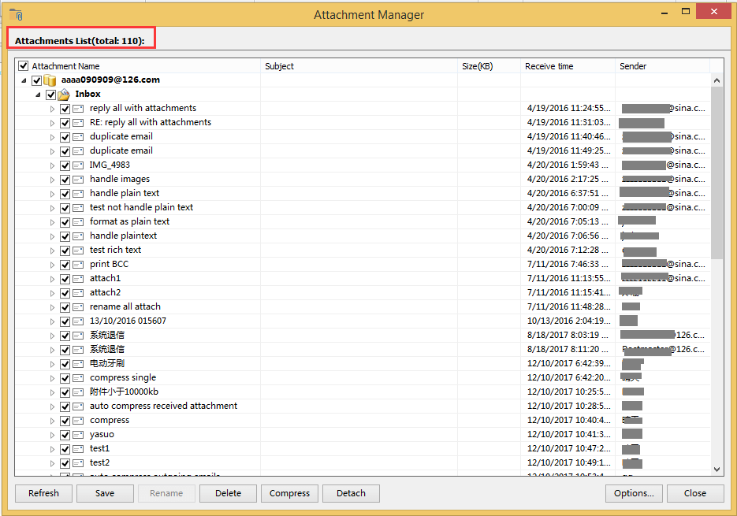
Task: Open the Options dialog
Action: pyautogui.click(x=634, y=493)
